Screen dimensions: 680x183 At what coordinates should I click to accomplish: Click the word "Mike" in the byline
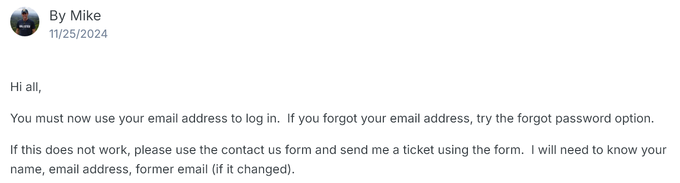[x=86, y=15]
